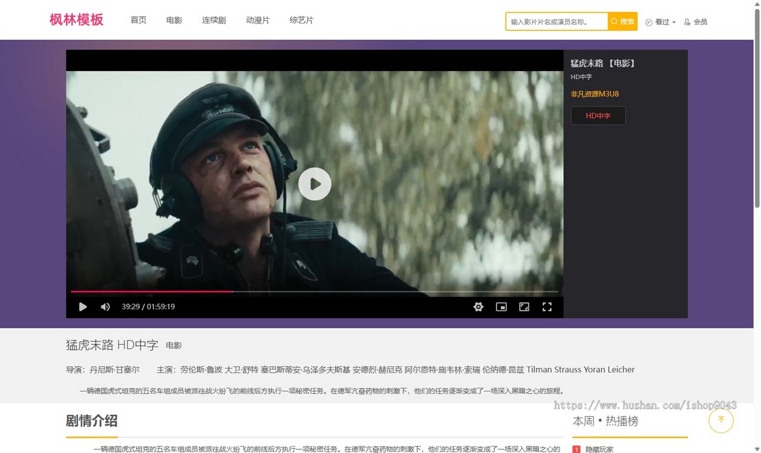Click the back-to-top arrow button
The height and width of the screenshot is (453, 761).
(x=721, y=420)
